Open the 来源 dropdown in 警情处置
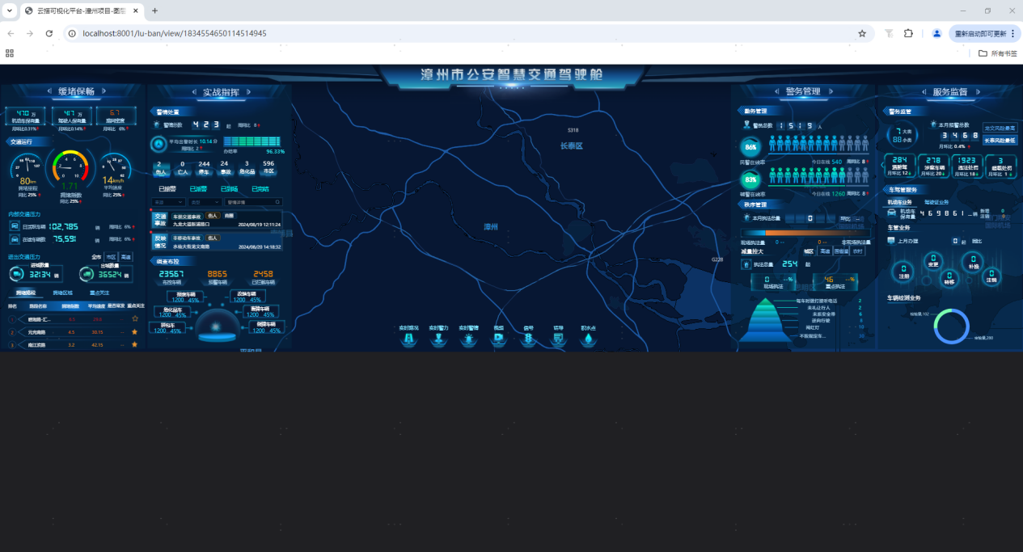This screenshot has width=1023, height=552. pyautogui.click(x=169, y=202)
